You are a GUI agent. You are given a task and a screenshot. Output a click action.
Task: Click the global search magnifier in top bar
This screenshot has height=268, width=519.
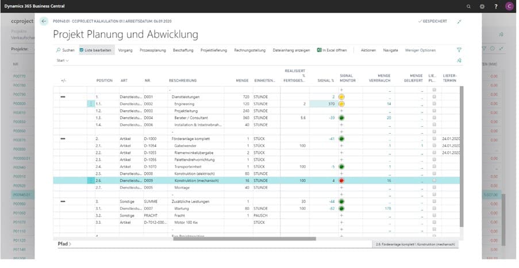tap(470, 6)
